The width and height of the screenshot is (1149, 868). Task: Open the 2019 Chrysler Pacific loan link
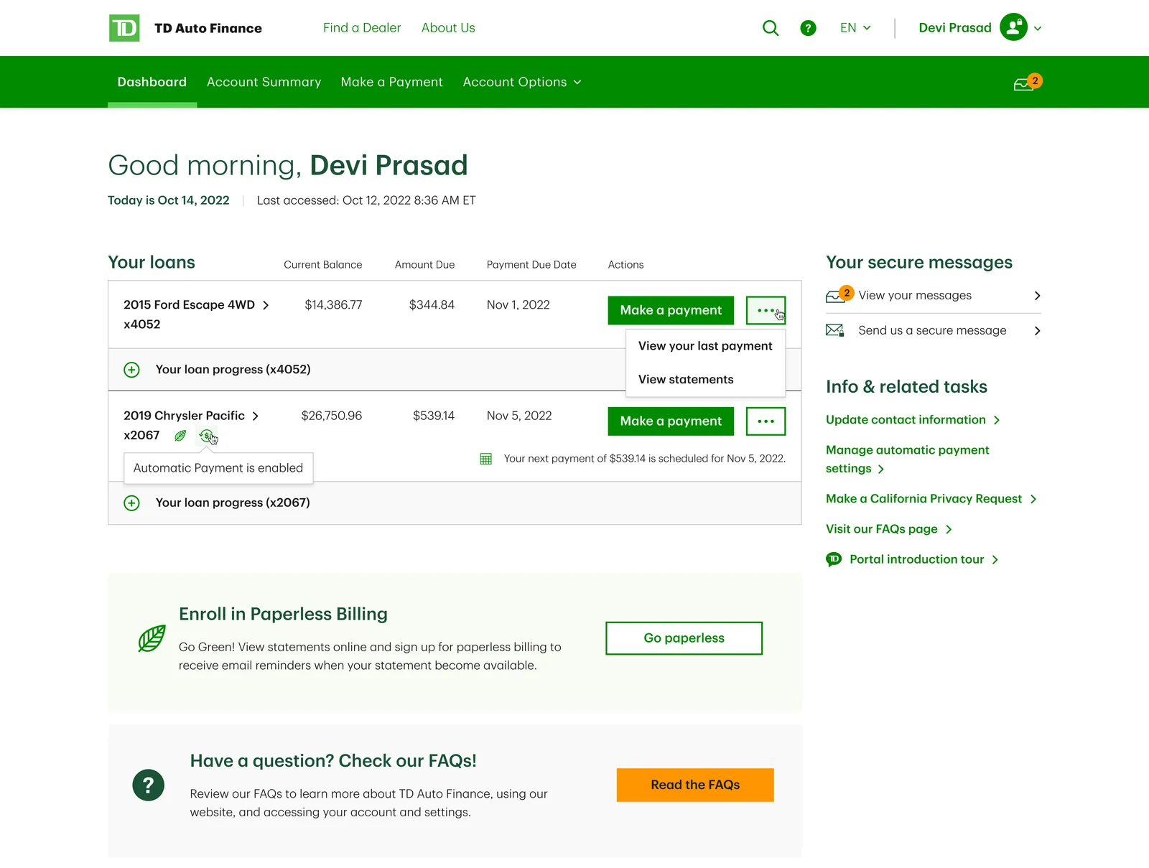[184, 416]
